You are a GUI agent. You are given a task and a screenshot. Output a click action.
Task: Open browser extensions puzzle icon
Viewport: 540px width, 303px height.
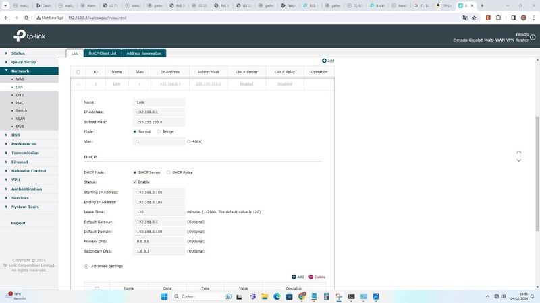tap(498, 18)
